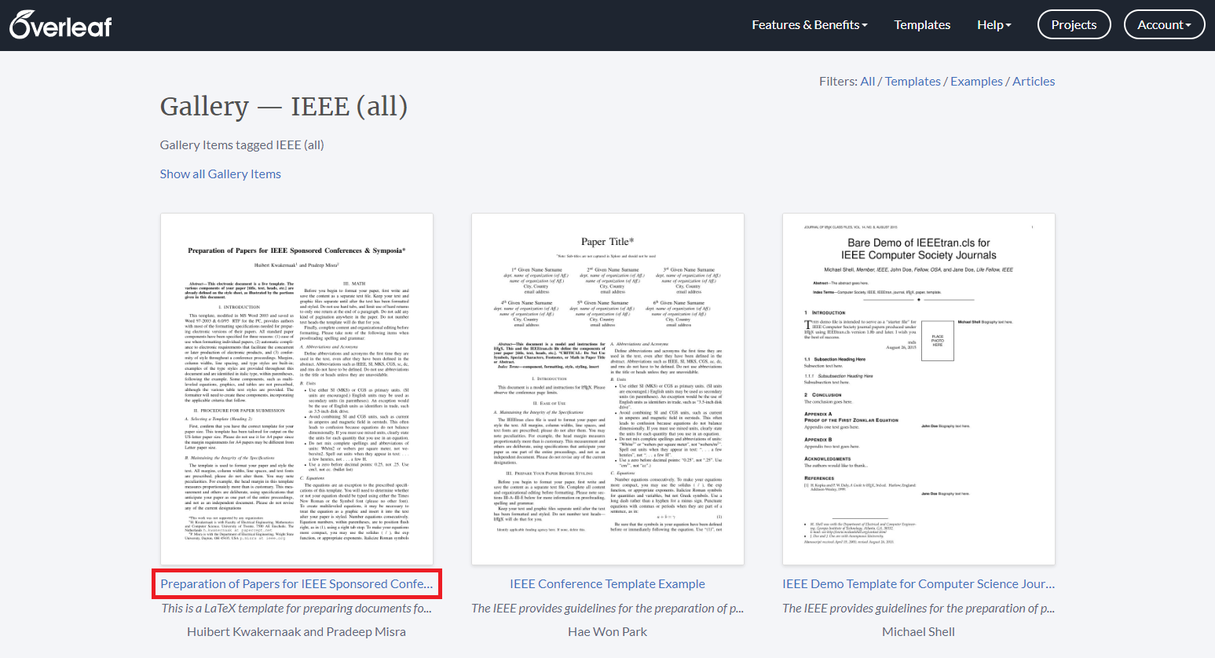Screen dimensions: 1215x658
Task: Click the Gallery — IEEE (all) heading
Action: point(284,106)
